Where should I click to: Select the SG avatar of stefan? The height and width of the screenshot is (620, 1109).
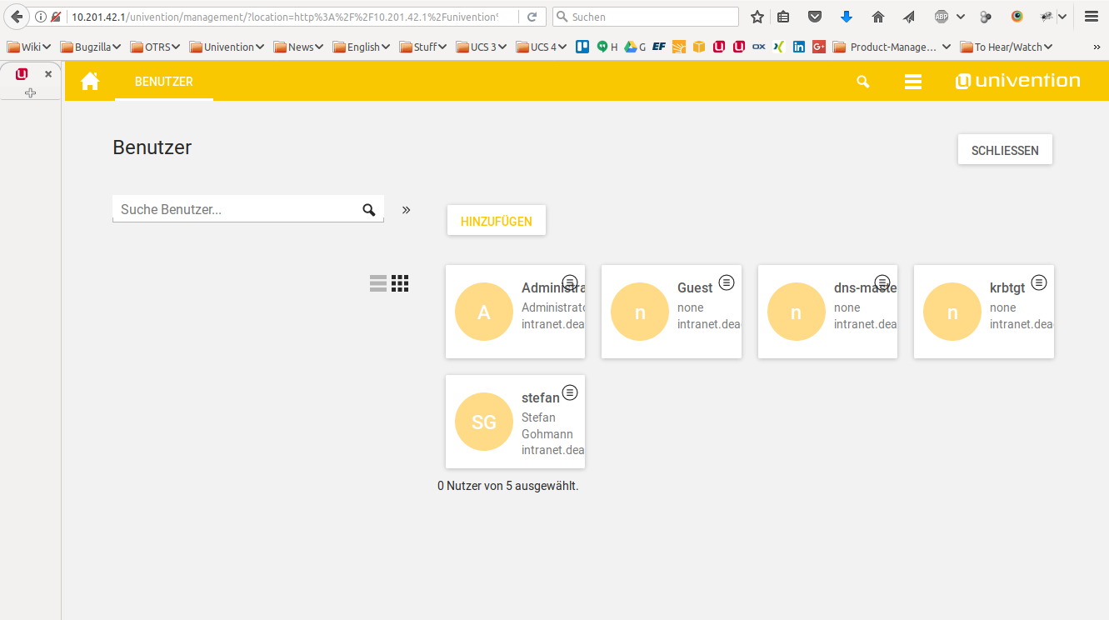(483, 422)
